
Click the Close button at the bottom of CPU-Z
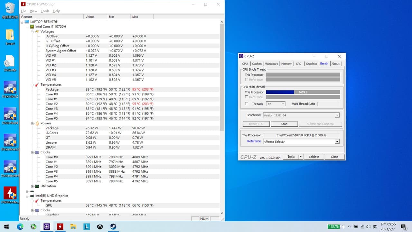[334, 157]
